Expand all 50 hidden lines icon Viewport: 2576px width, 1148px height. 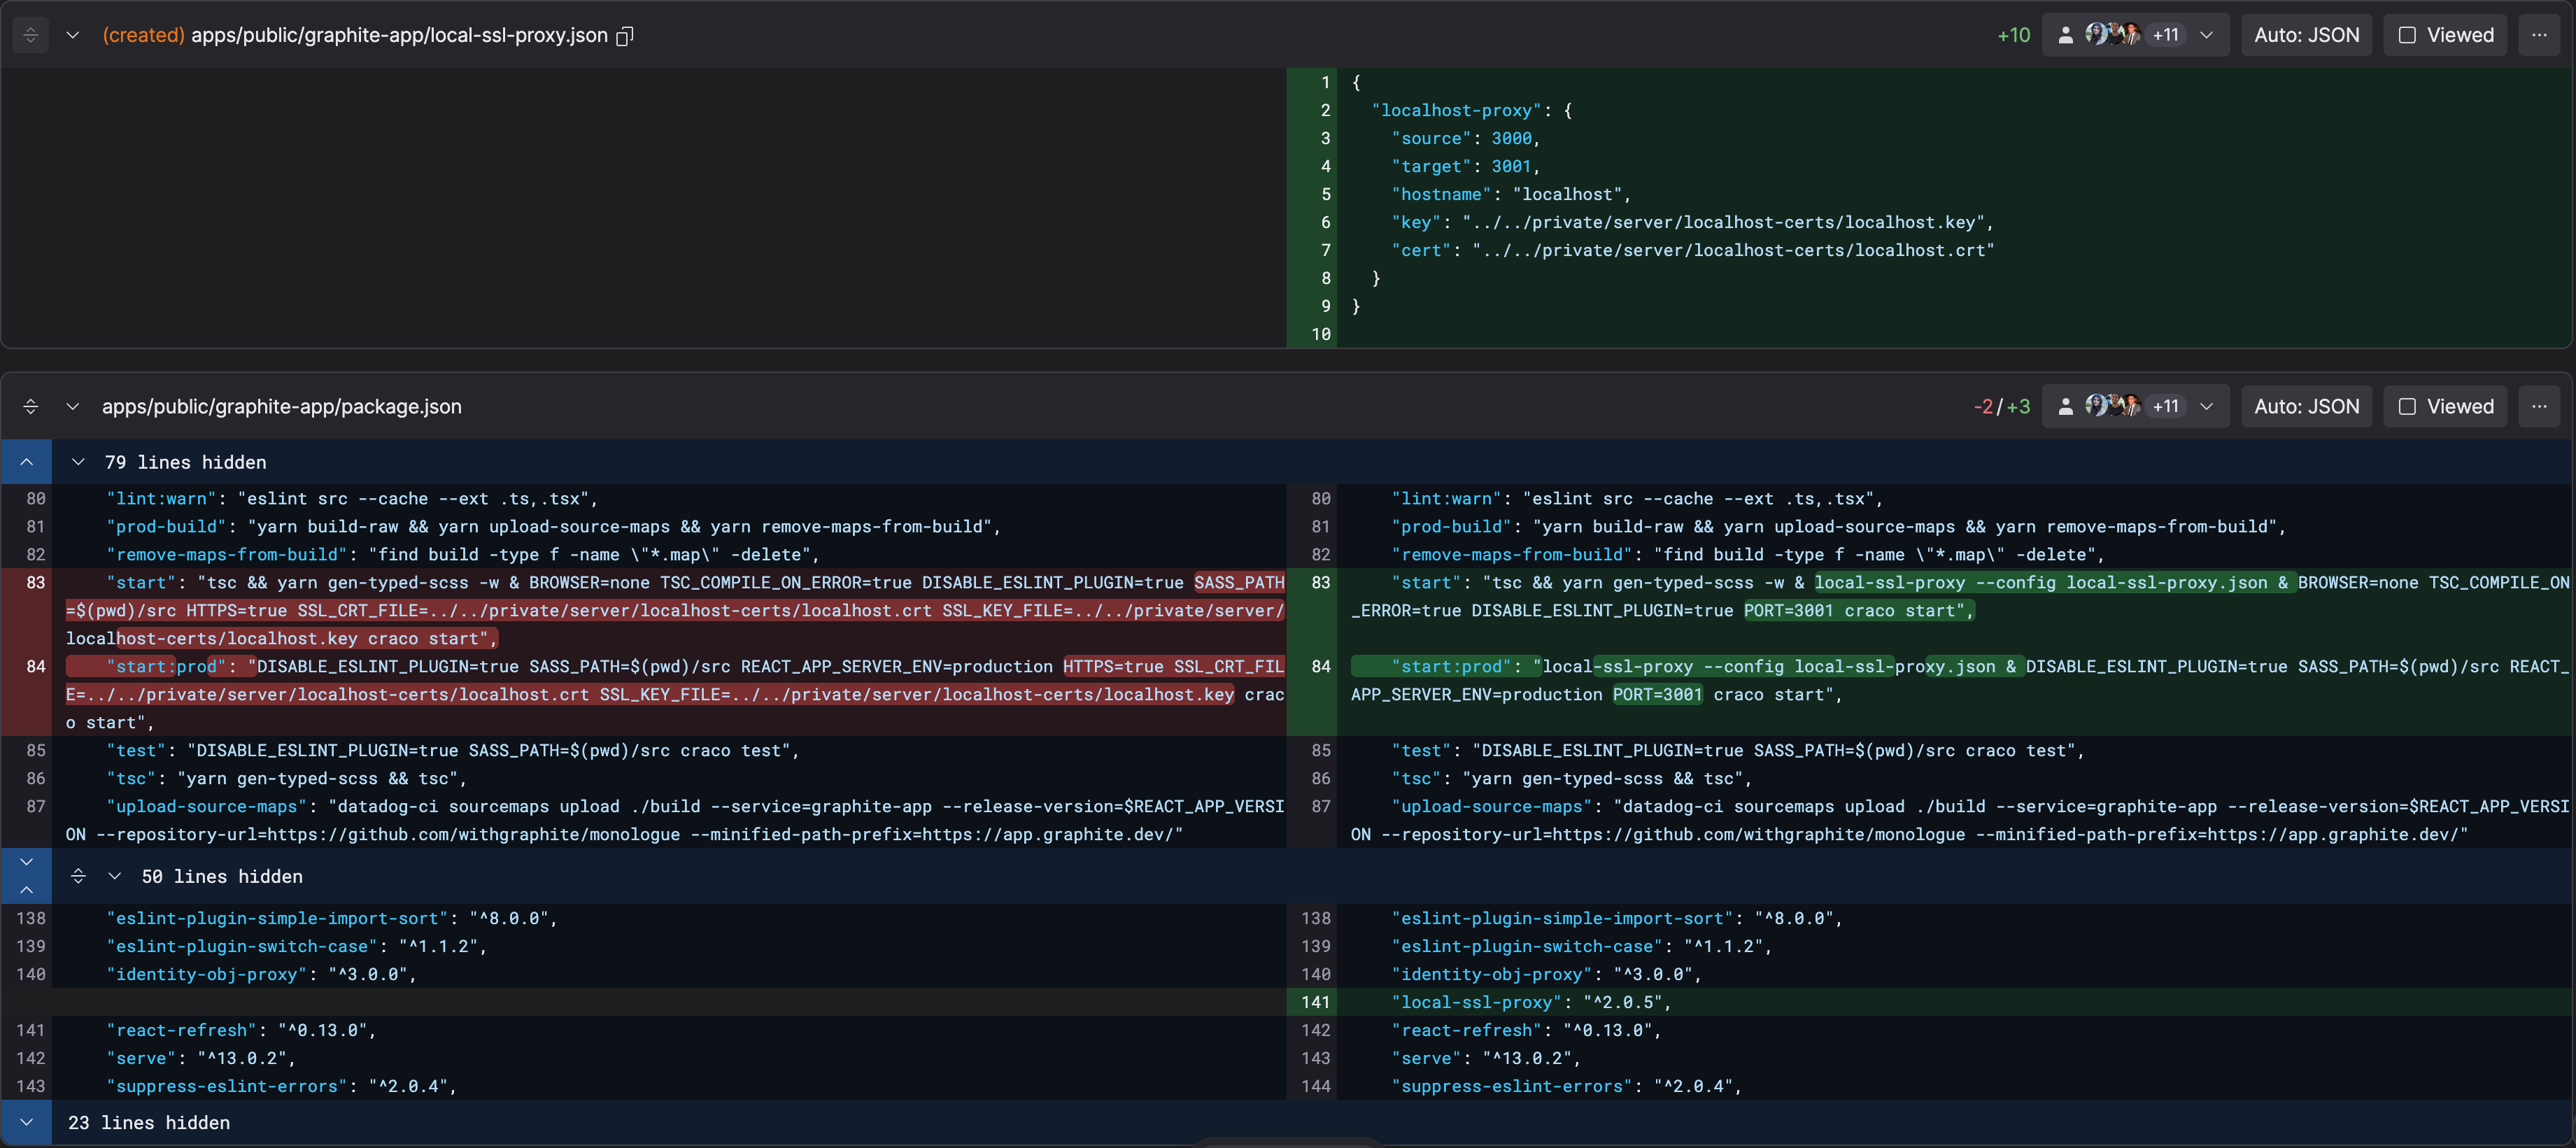78,876
